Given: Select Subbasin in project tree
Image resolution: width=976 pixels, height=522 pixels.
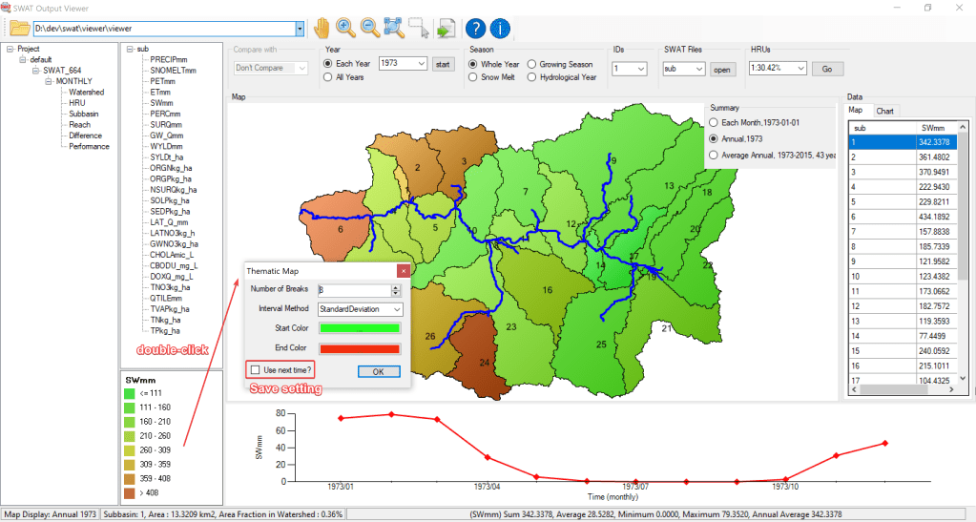Looking at the screenshot, I should [x=83, y=114].
